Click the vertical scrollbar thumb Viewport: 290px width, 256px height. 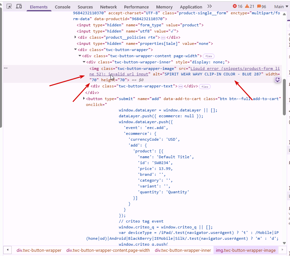[284, 97]
